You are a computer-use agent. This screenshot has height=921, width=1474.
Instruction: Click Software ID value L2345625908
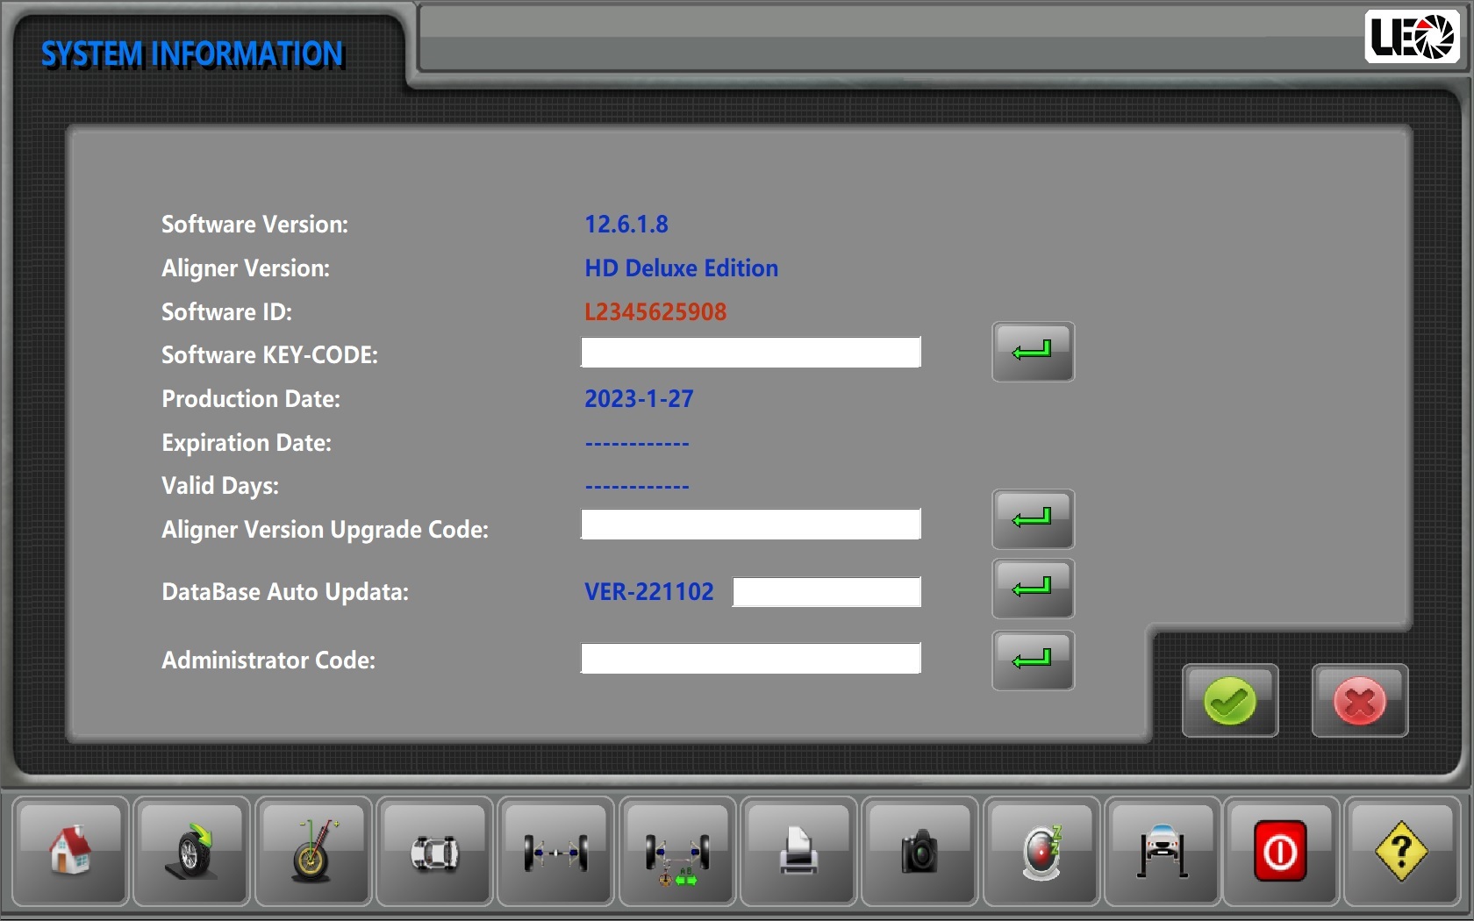[x=655, y=312]
